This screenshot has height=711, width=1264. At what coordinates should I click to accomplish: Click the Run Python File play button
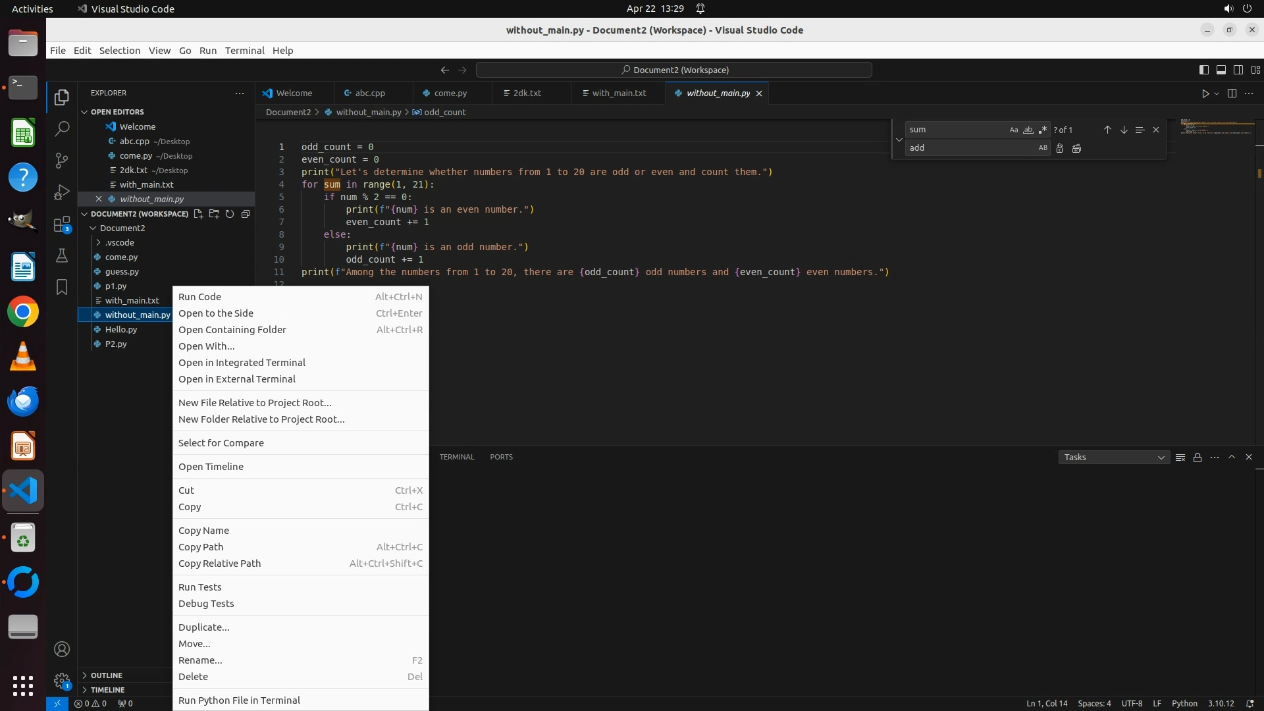pos(1205,93)
